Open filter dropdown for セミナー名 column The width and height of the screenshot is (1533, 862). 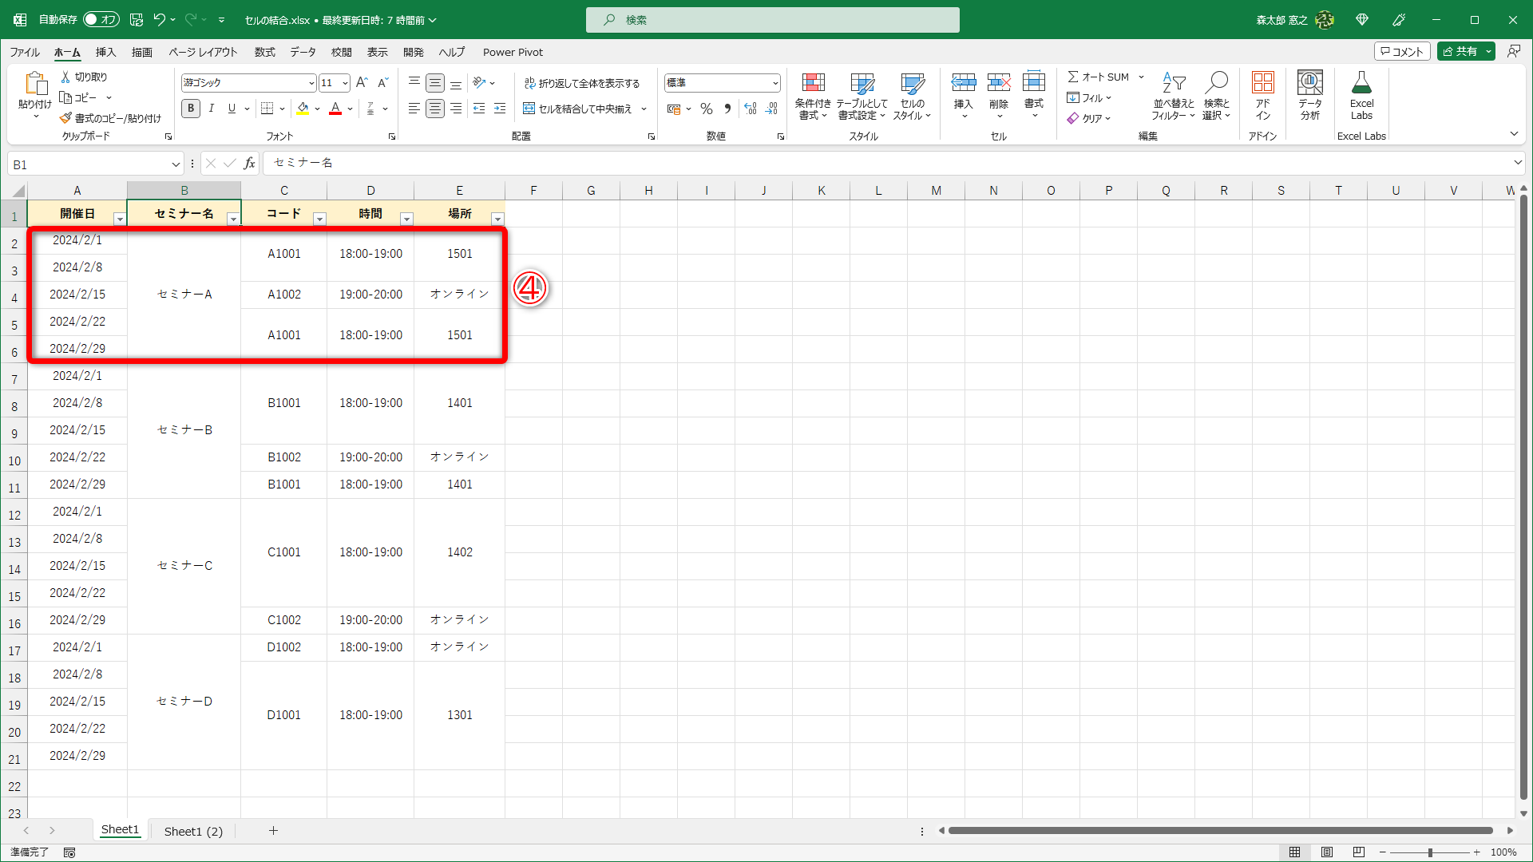[x=233, y=219]
